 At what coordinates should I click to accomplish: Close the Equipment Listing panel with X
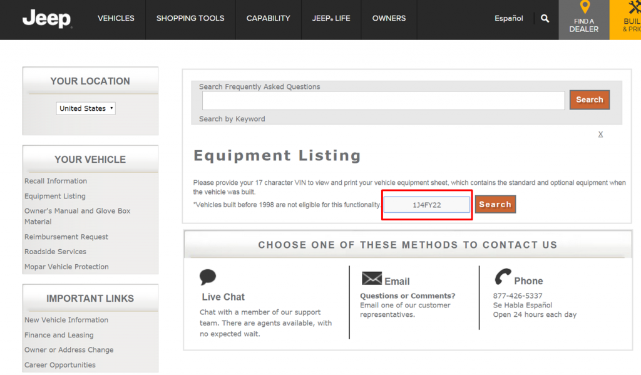(x=600, y=134)
